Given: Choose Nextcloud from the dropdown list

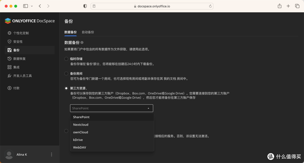Looking at the screenshot, I should [112, 125].
